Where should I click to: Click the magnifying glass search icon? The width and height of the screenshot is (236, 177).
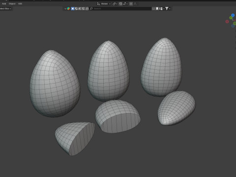91,8
